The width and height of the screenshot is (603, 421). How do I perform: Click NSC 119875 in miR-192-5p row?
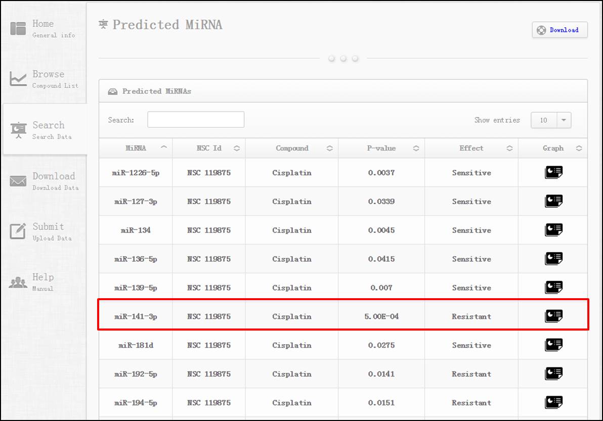[x=209, y=374]
